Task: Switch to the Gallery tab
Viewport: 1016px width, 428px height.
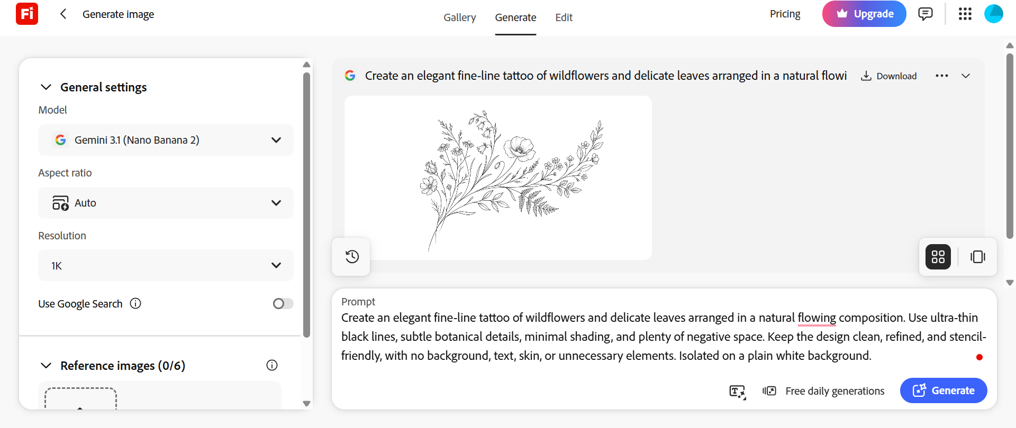Action: pos(460,17)
